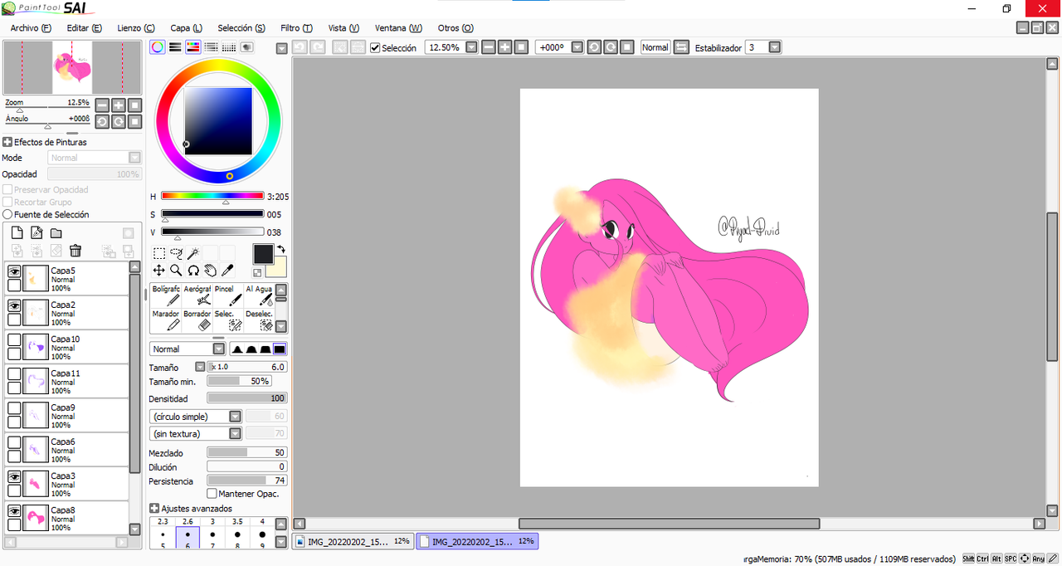Viewport: 1062px width, 566px height.
Task: Create a new normal layer
Action: click(x=17, y=233)
